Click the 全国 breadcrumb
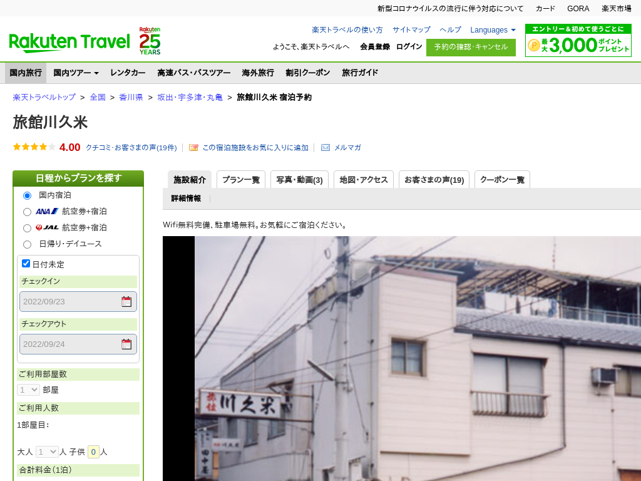Viewport: 641px width, 481px height. click(98, 97)
